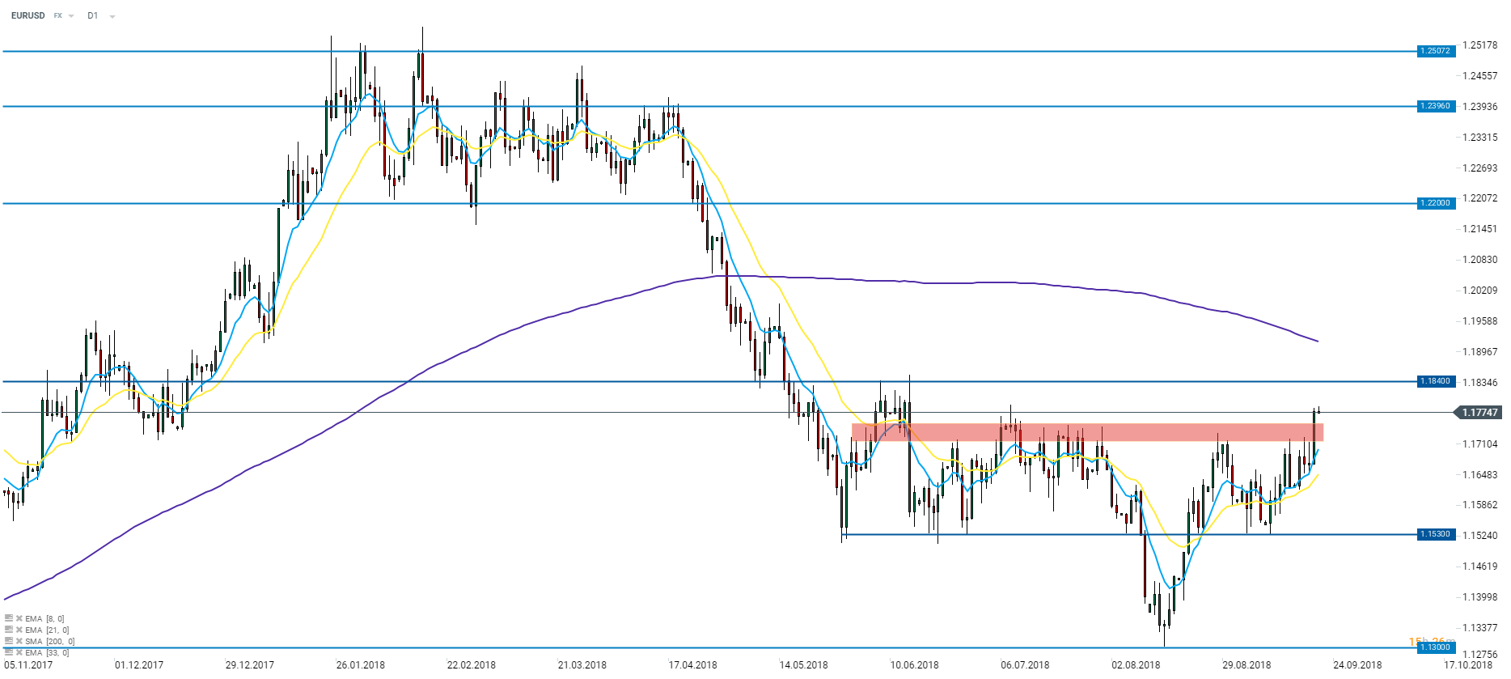Click the 1.18967 price axis label

point(1480,352)
